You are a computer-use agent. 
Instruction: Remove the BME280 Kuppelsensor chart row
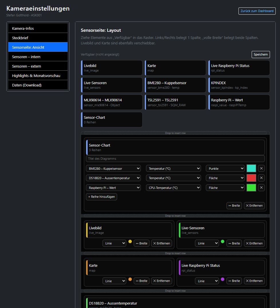point(261,168)
